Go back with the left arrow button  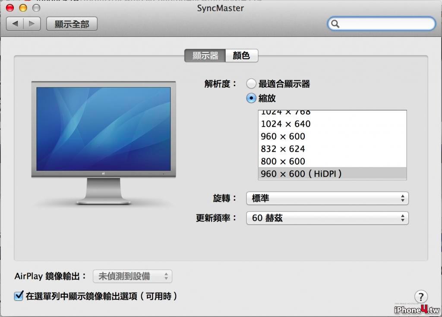[15, 24]
